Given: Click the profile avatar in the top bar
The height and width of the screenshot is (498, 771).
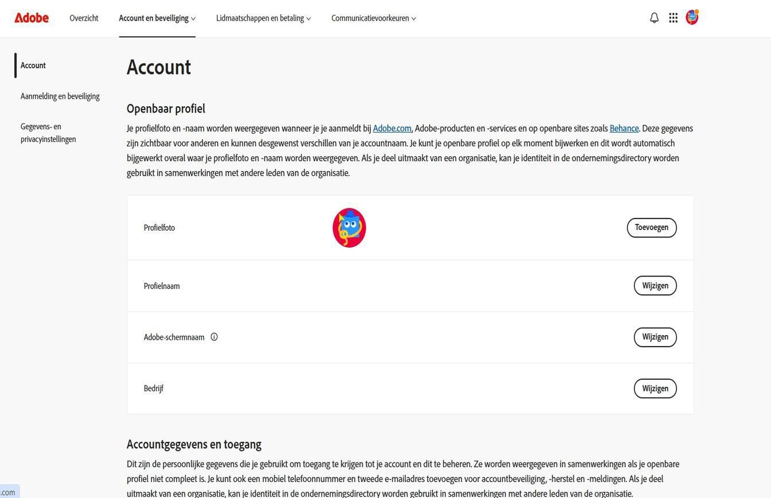Looking at the screenshot, I should click(x=692, y=17).
